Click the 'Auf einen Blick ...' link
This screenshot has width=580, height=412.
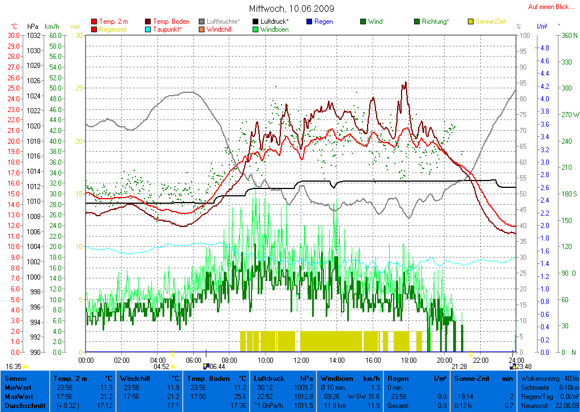pyautogui.click(x=548, y=7)
